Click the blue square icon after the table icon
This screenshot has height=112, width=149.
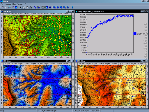click(47, 7)
